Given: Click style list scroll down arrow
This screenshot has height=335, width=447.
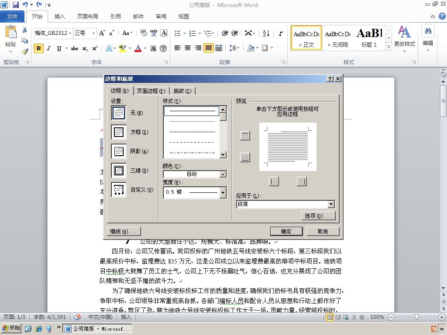Looking at the screenshot, I should [x=223, y=155].
